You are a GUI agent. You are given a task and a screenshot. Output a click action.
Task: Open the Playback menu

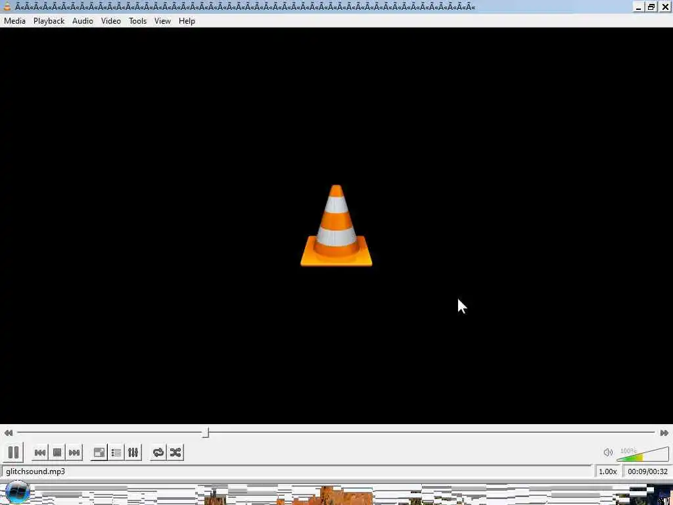(x=49, y=21)
